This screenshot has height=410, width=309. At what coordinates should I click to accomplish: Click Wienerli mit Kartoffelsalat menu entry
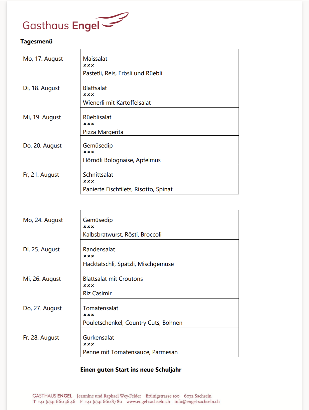pyautogui.click(x=117, y=103)
